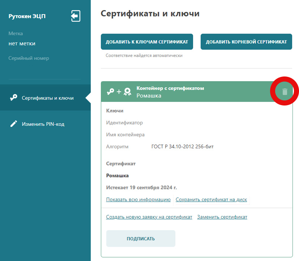The image size is (299, 261).
Task: Click the Имя контейнера field label
Action: pos(125,134)
